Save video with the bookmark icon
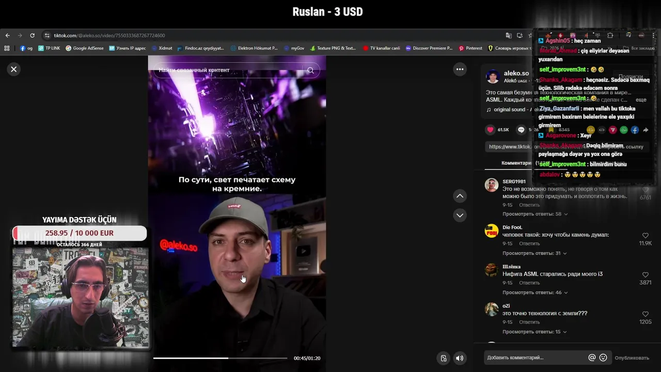 click(551, 130)
